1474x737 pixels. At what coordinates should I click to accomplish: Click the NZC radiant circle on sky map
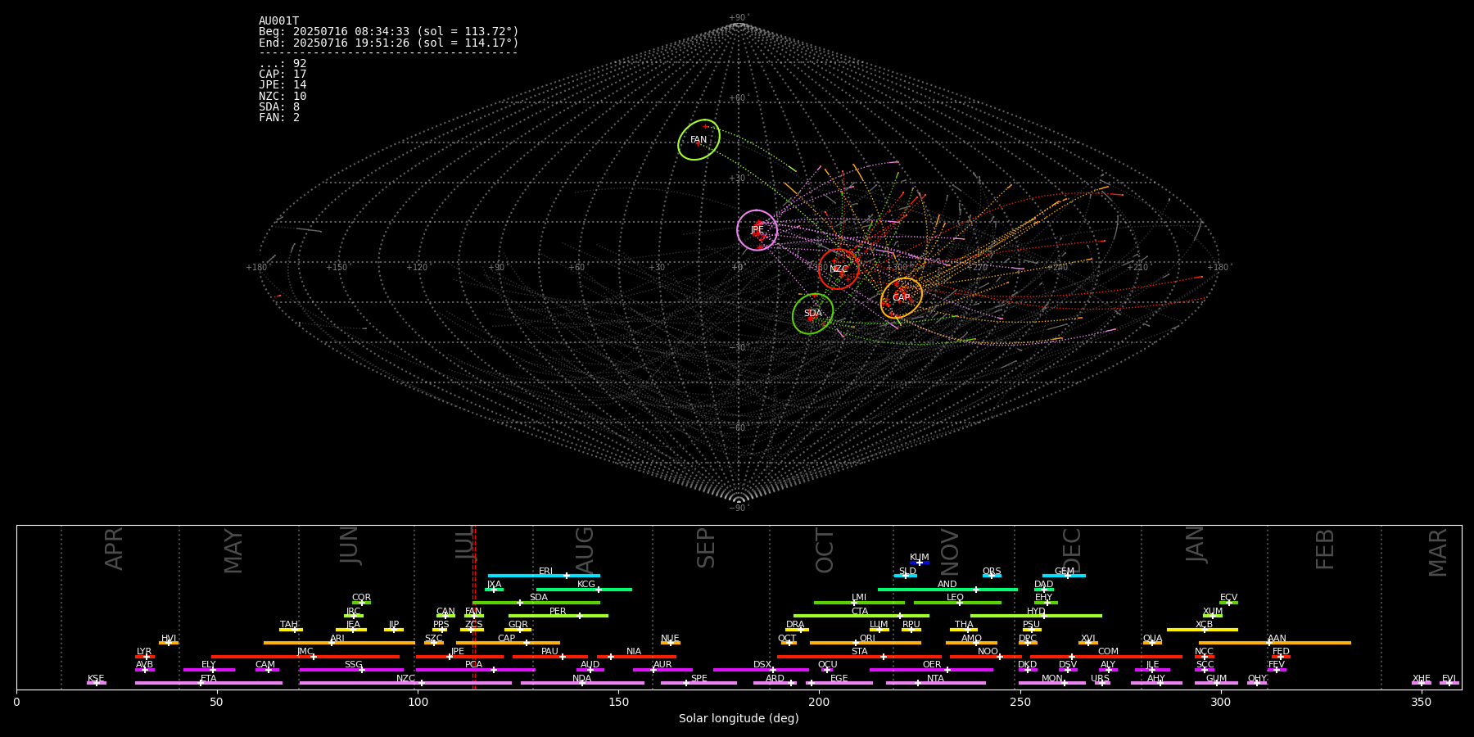pos(839,269)
